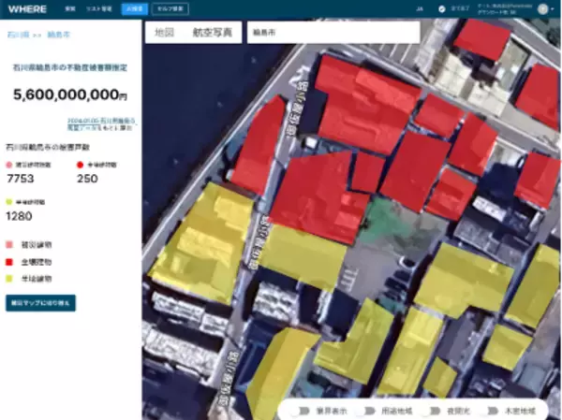This screenshot has width=562, height=420.
Task: Click the 1280 count value
Action: point(19,216)
